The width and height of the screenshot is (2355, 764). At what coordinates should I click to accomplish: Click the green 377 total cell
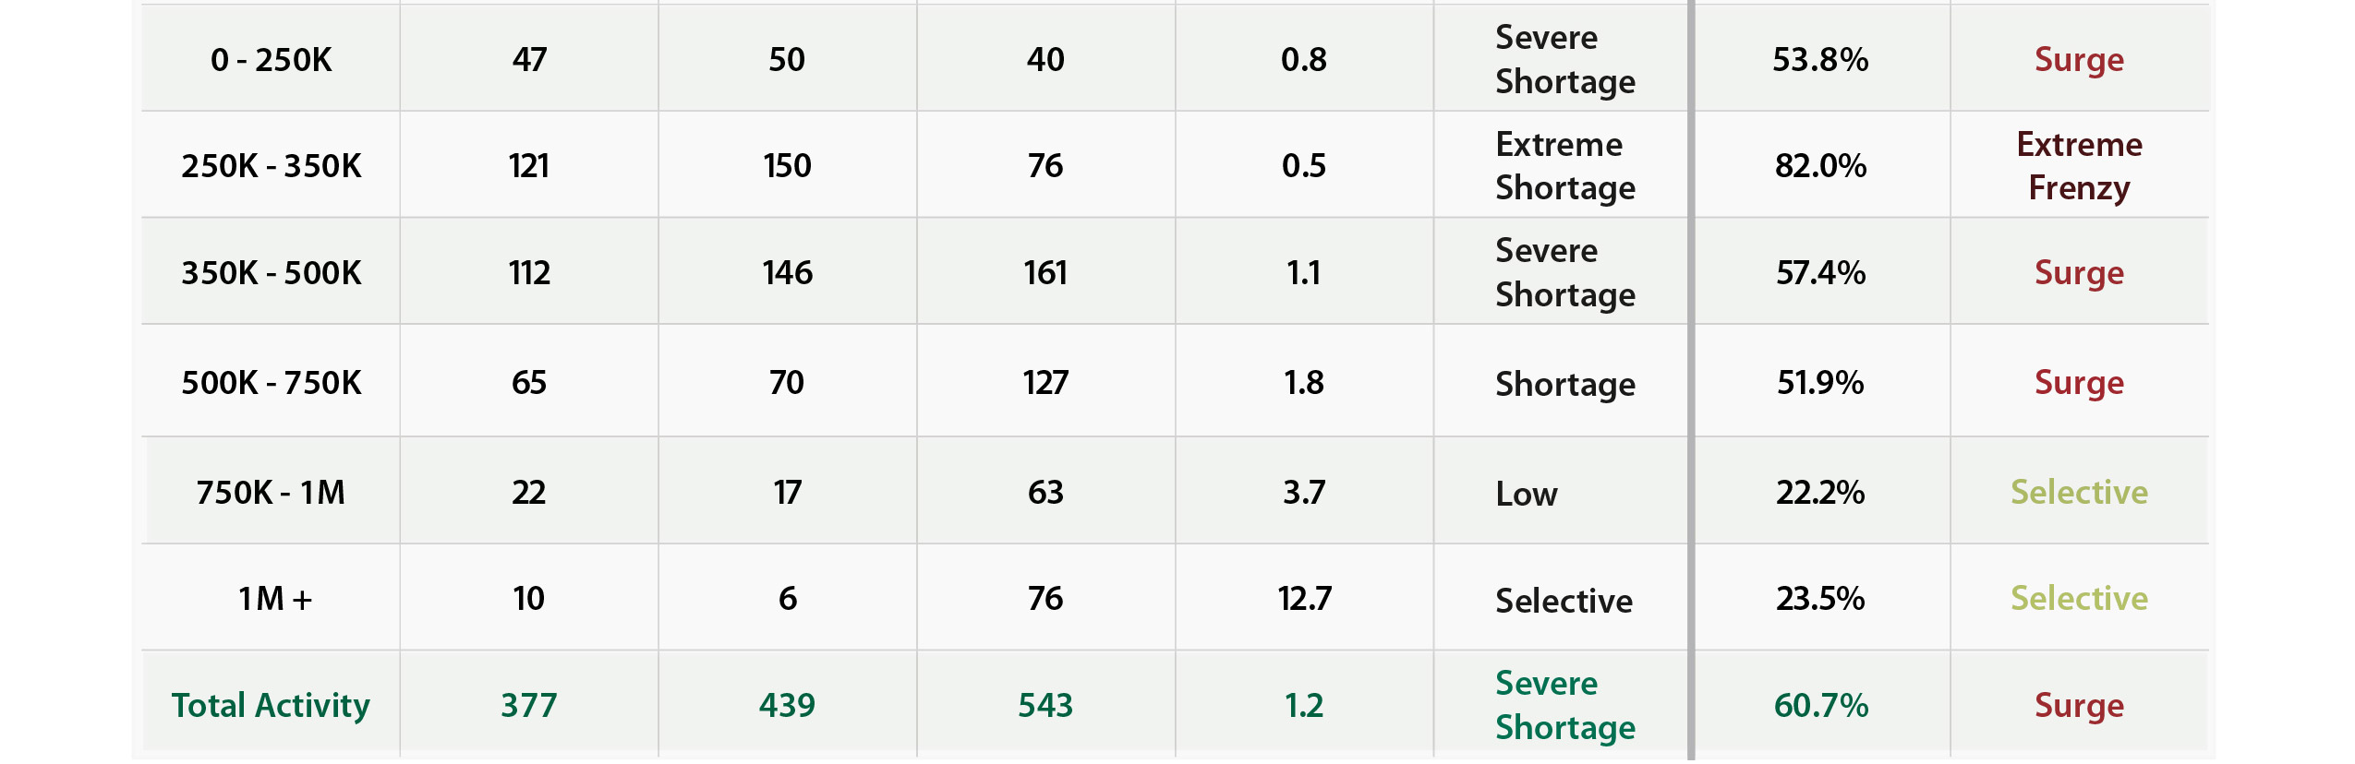529,706
